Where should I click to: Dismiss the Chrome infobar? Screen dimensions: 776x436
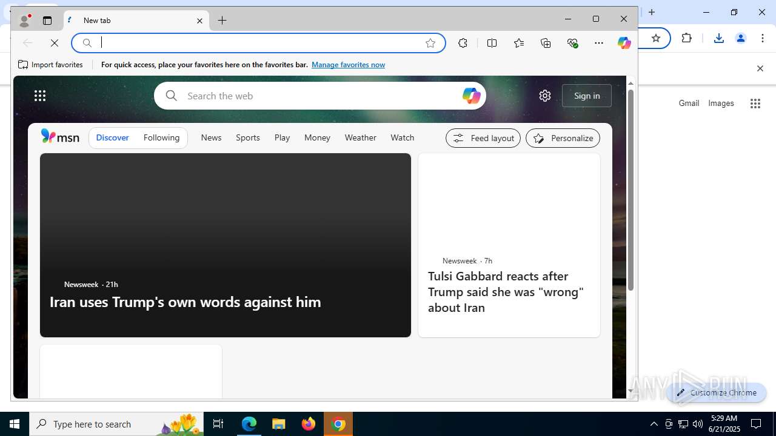(x=760, y=68)
